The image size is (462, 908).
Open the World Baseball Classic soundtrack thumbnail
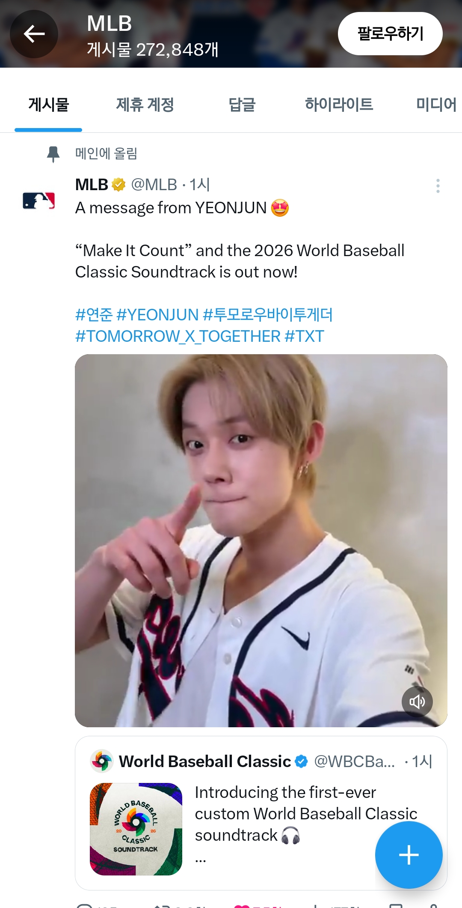(136, 829)
